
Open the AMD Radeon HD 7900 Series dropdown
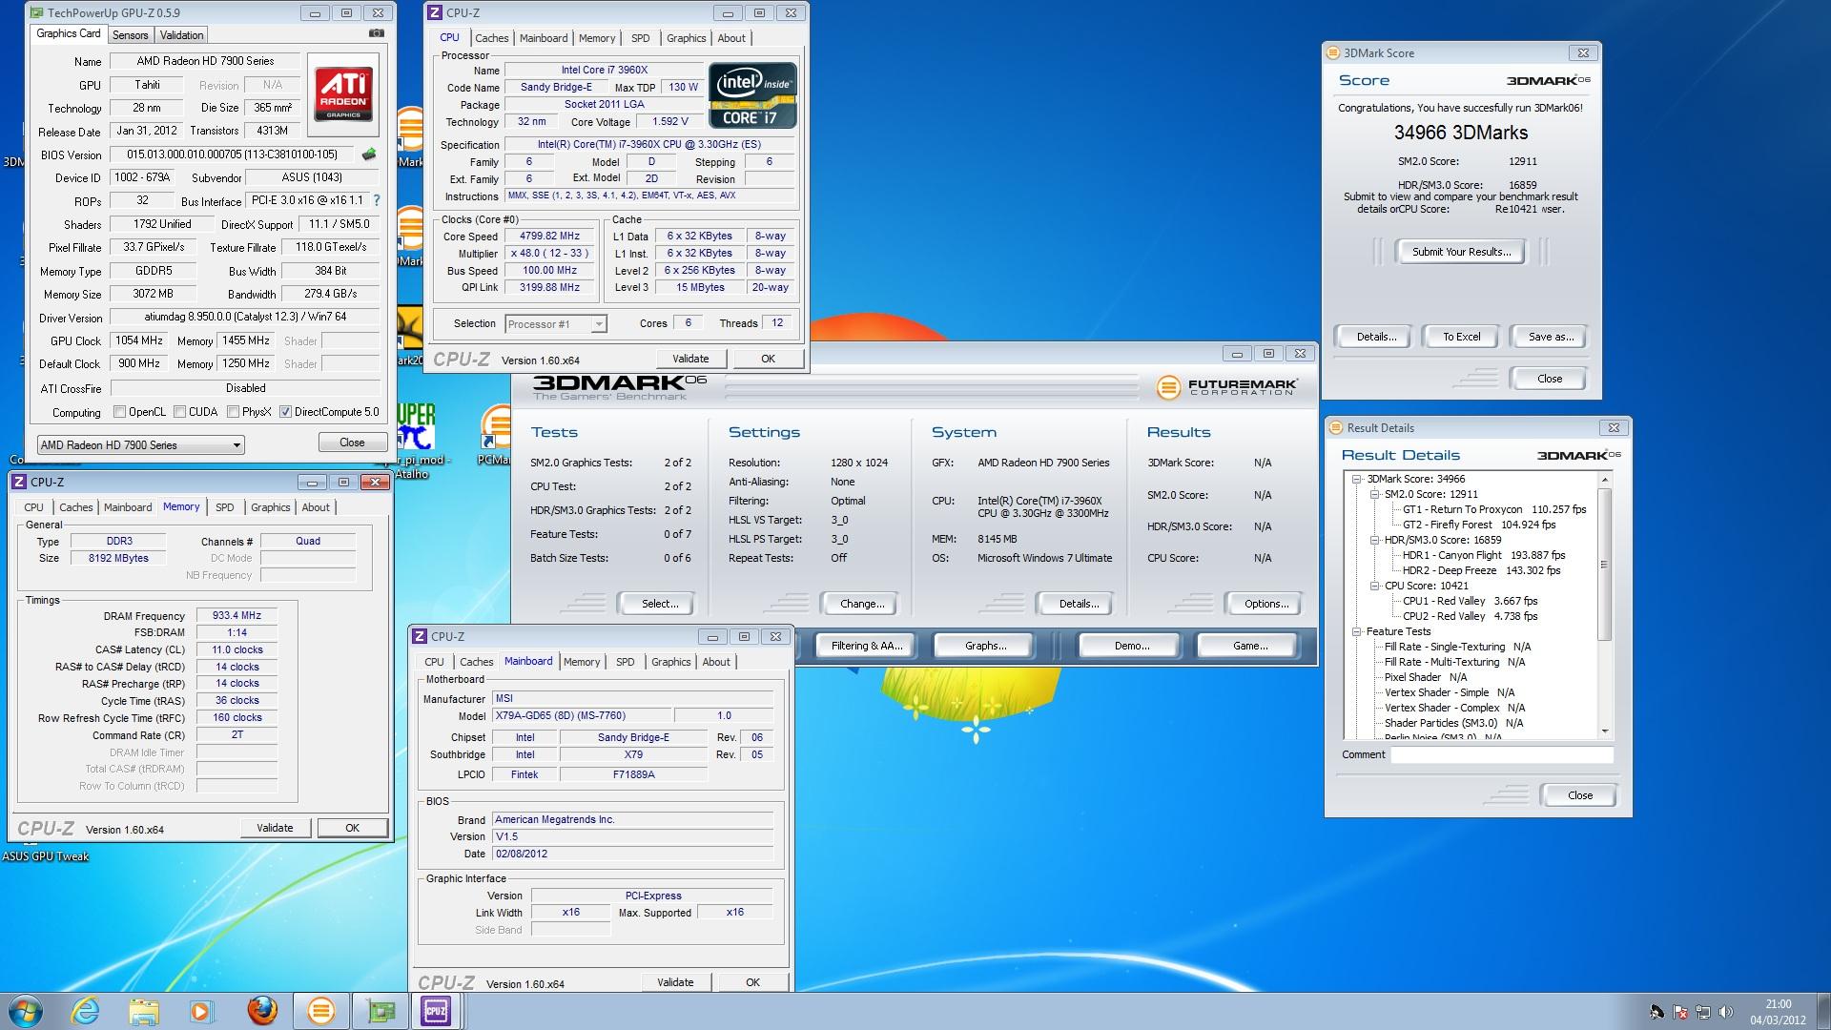point(140,445)
